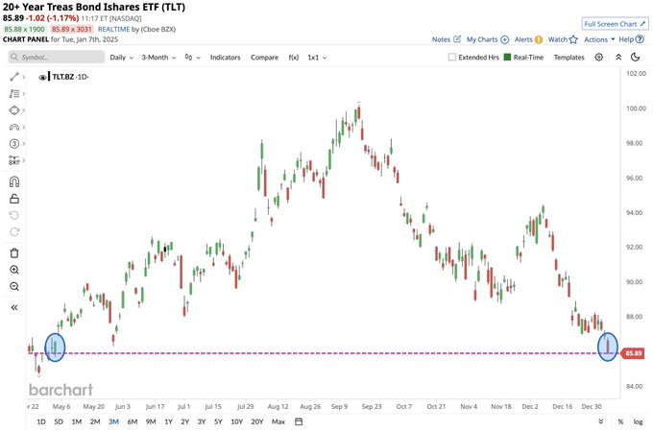Screen dimensions: 653x431
Task: Zoom out of the chart
Action: [x=14, y=286]
